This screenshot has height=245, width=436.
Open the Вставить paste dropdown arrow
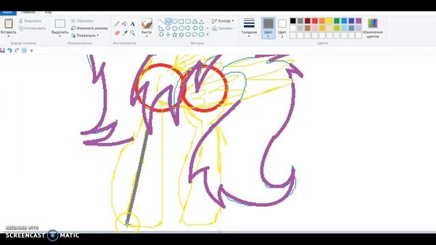point(8,36)
